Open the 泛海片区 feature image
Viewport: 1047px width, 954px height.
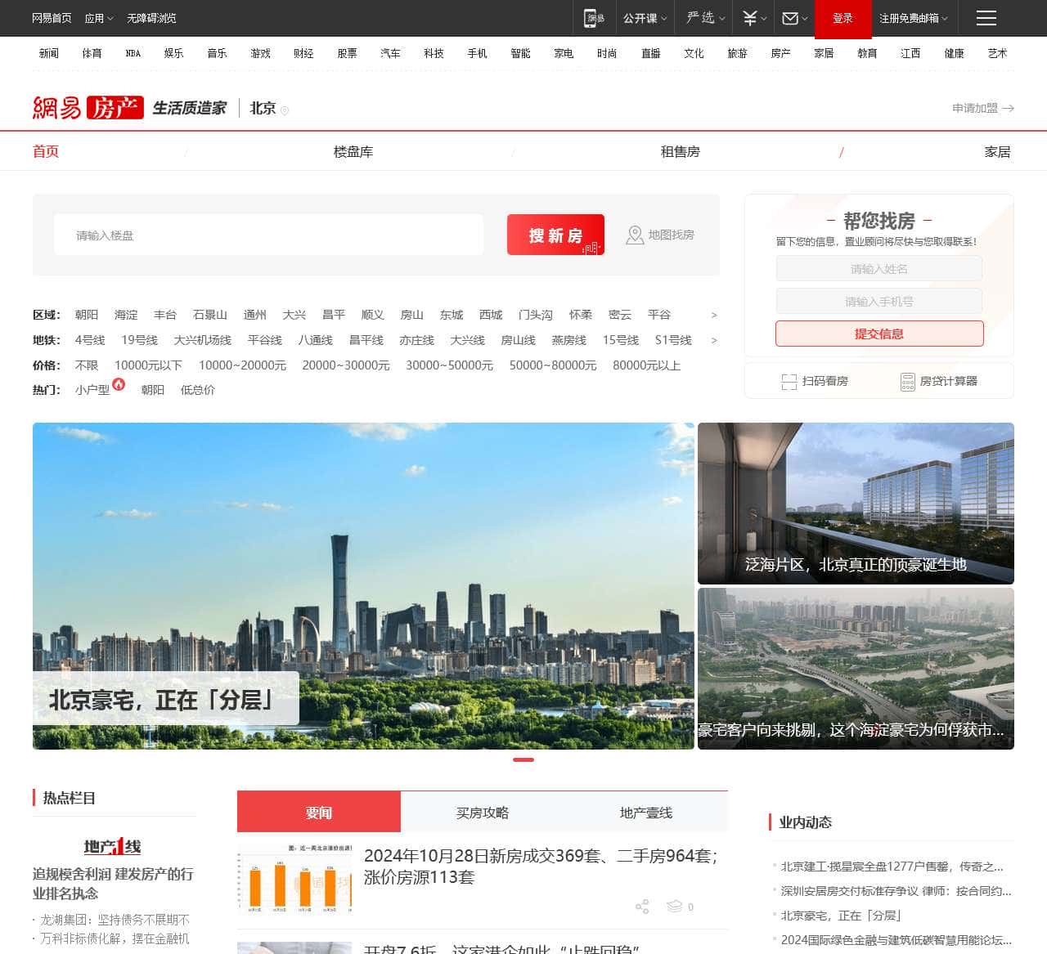(856, 503)
